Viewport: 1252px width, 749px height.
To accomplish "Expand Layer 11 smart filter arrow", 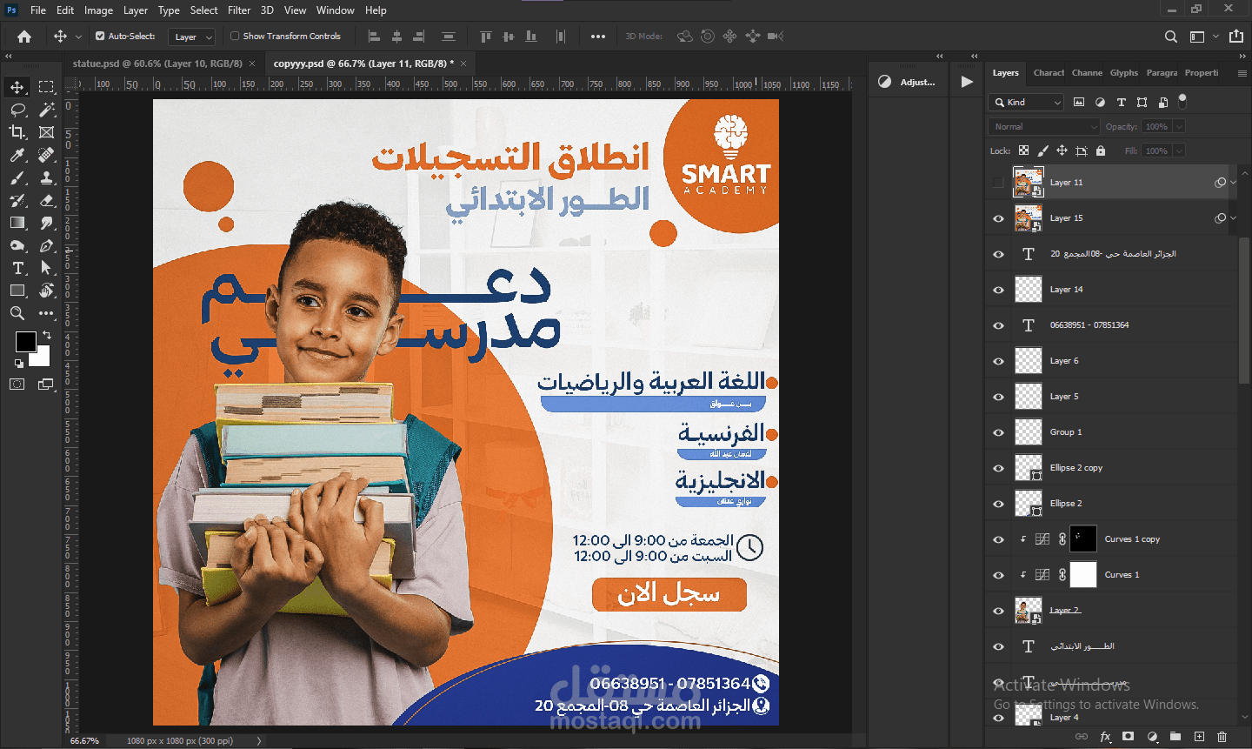I will pyautogui.click(x=1233, y=183).
